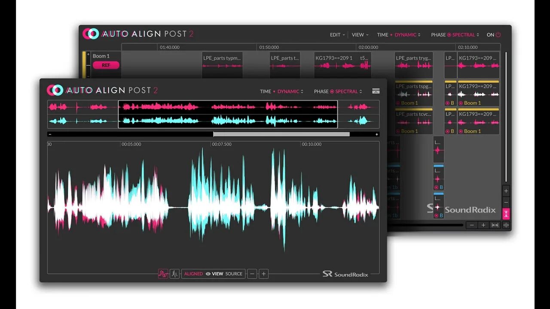Click the back window Auto Align logo

[138, 34]
